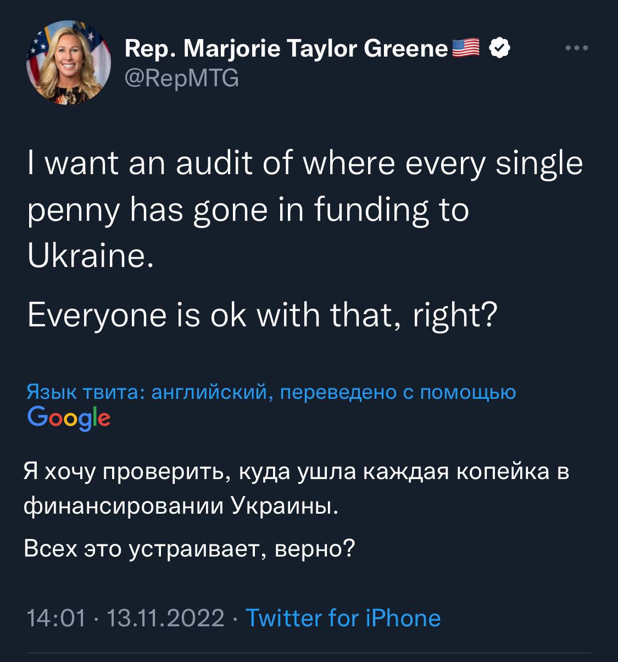Open the three-dot more options menu
This screenshot has height=662, width=618.
pyautogui.click(x=577, y=48)
